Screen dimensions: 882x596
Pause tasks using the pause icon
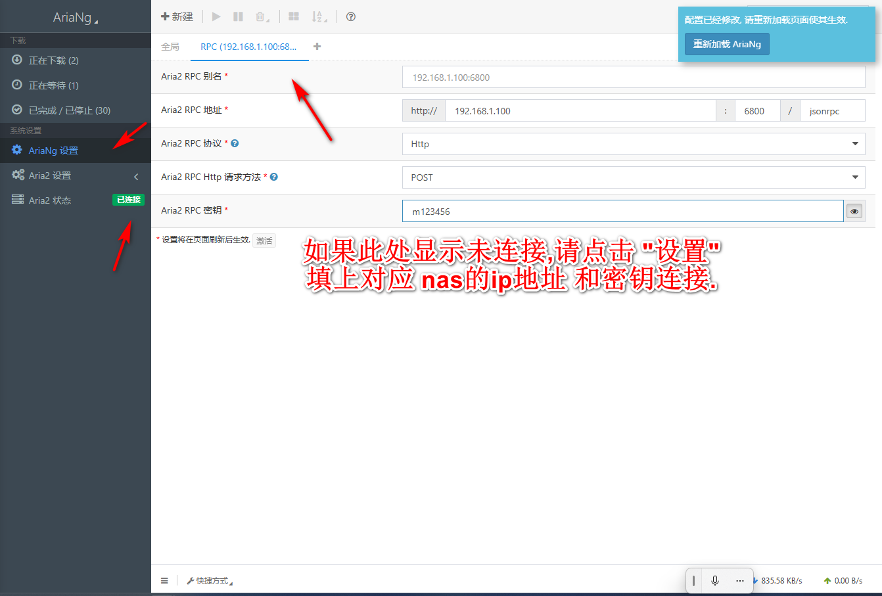coord(238,16)
